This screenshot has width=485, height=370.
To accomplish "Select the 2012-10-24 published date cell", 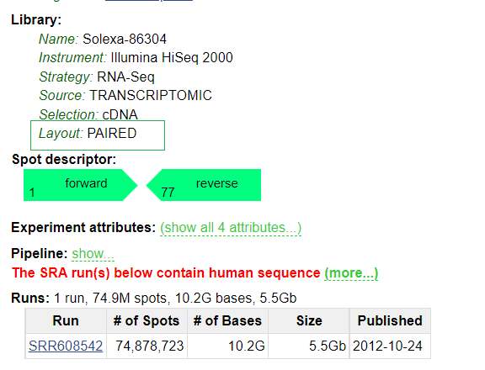I will click(390, 346).
